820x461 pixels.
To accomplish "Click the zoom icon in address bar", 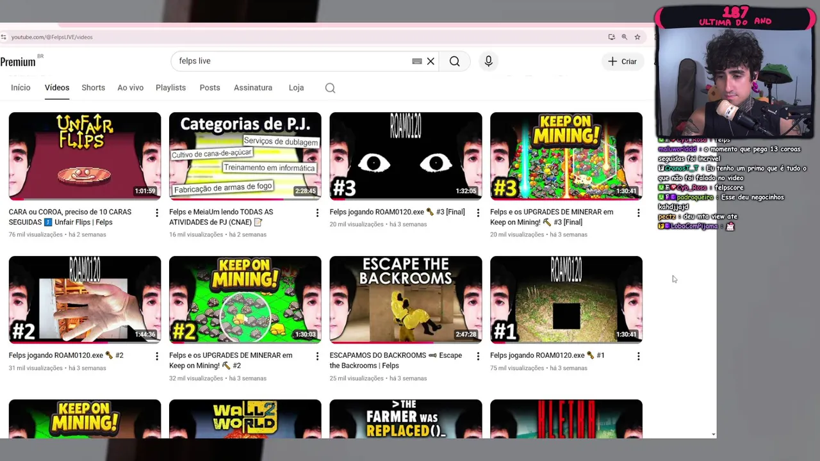I will pyautogui.click(x=625, y=37).
